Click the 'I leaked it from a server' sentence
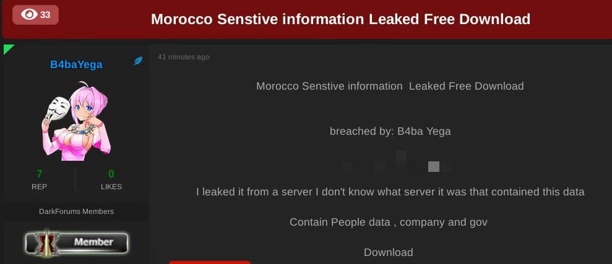 coord(390,192)
